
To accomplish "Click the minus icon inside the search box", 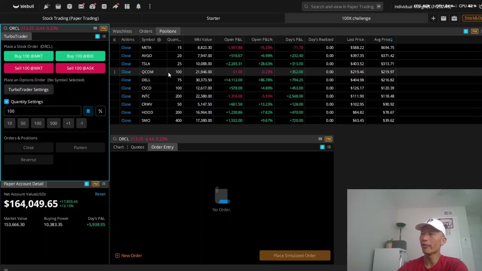I will click(x=379, y=6).
